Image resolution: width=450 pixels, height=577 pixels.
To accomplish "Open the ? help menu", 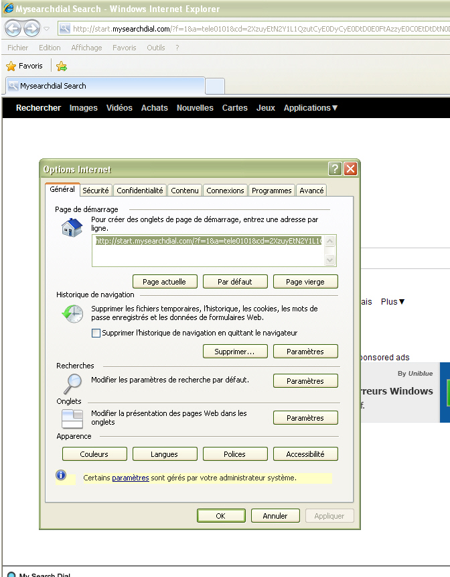I will pyautogui.click(x=177, y=48).
